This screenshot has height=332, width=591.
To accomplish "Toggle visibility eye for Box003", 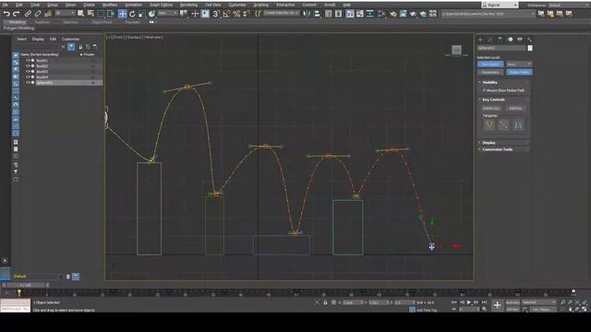I will pyautogui.click(x=28, y=72).
